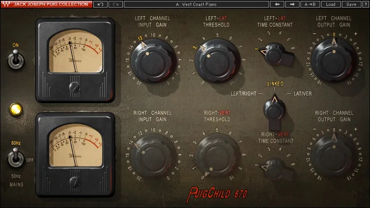Click the Waves logo in the title bar
The image size is (370, 208).
coord(6,4)
